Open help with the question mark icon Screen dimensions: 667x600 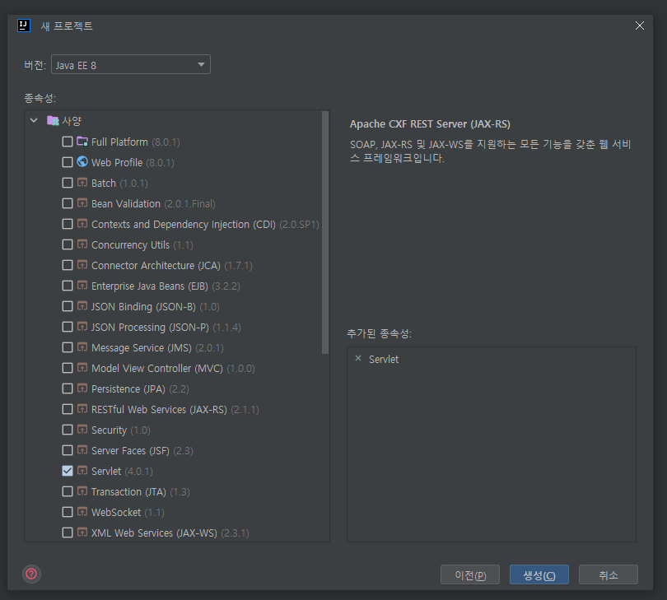pos(31,574)
